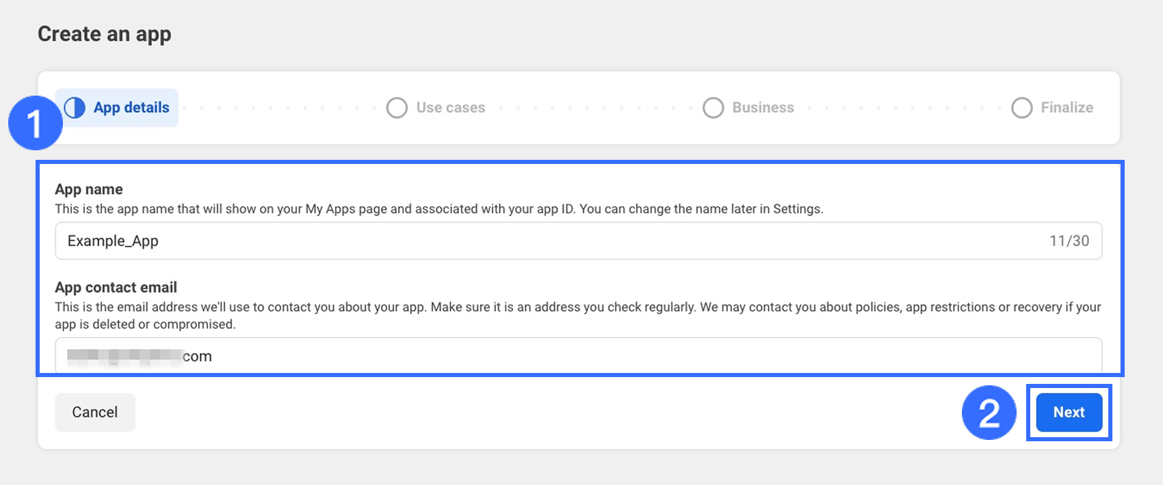This screenshot has width=1163, height=485.
Task: Click the Use cases step circle icon
Action: point(397,108)
